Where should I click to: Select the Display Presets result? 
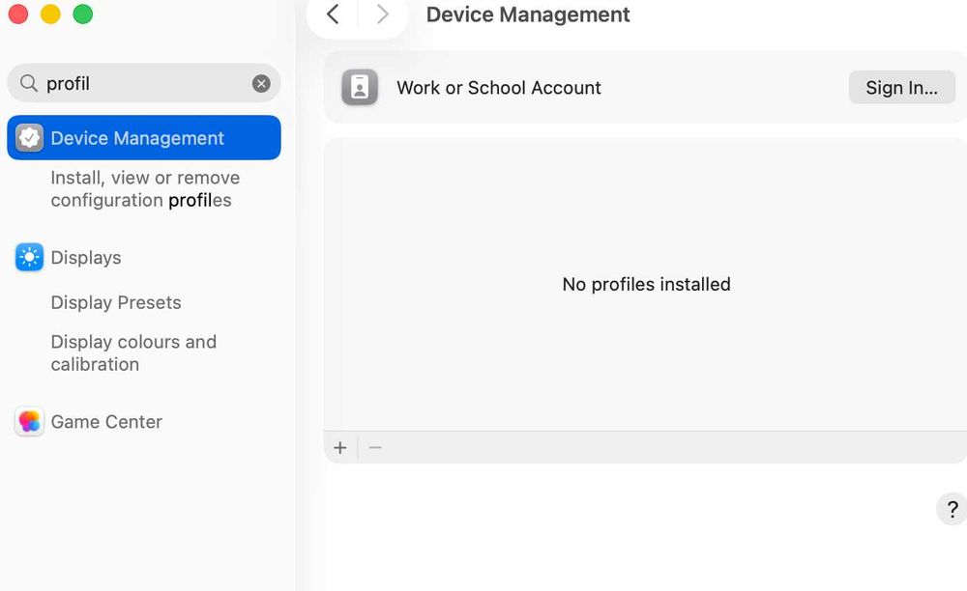[116, 302]
